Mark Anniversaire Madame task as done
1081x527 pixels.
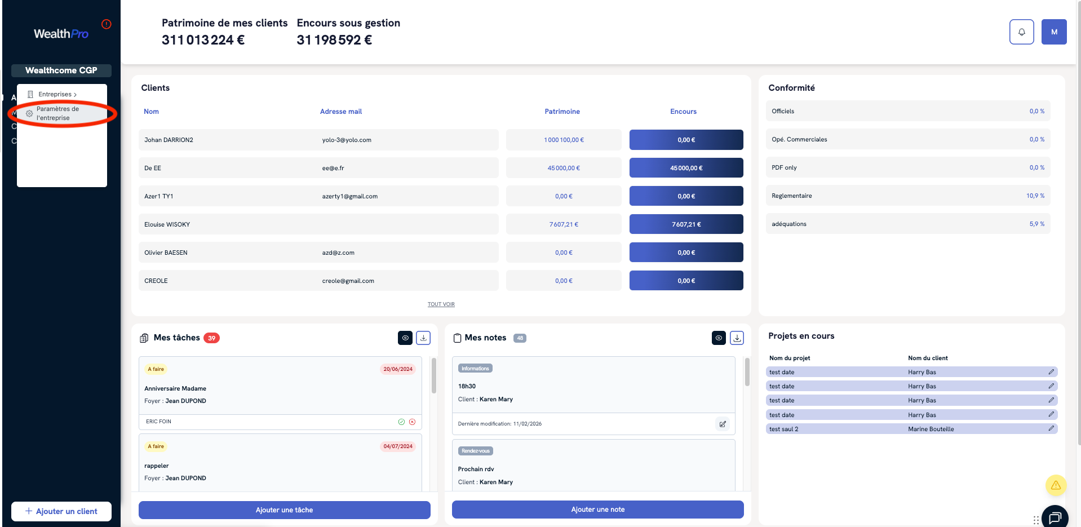401,422
